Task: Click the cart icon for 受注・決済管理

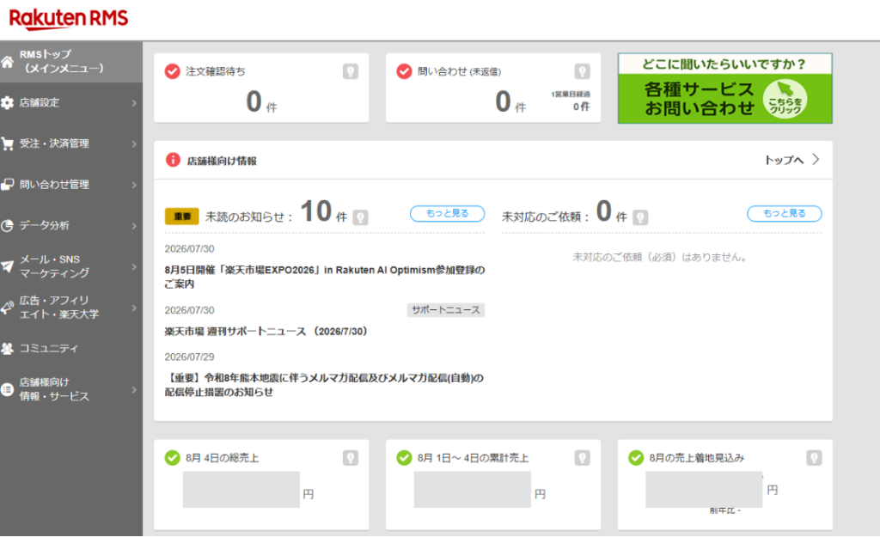Action: (x=7, y=143)
